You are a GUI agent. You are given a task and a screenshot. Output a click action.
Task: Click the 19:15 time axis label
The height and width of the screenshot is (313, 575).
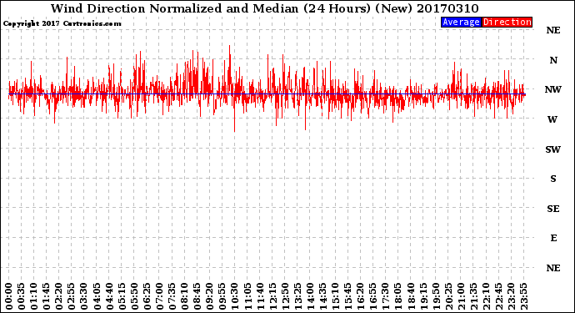(423, 296)
